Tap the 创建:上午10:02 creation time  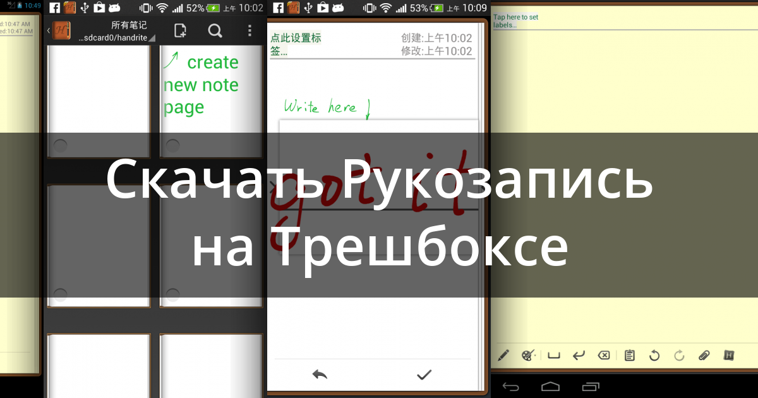[436, 38]
